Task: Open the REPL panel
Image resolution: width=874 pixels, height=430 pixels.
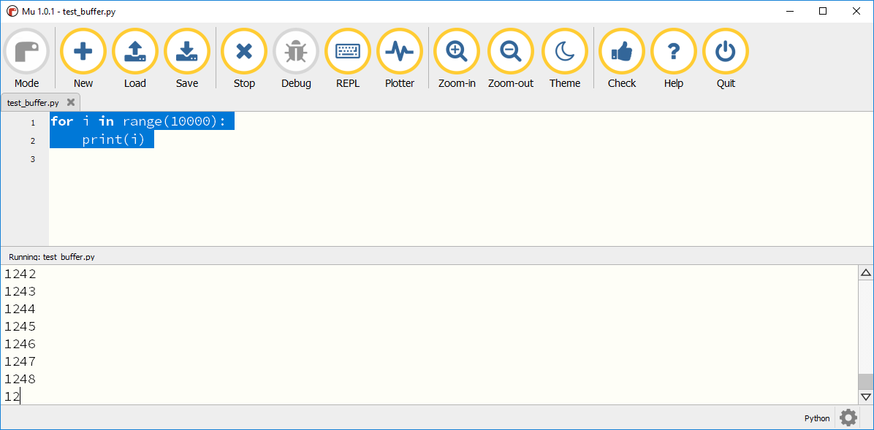Action: (x=348, y=58)
